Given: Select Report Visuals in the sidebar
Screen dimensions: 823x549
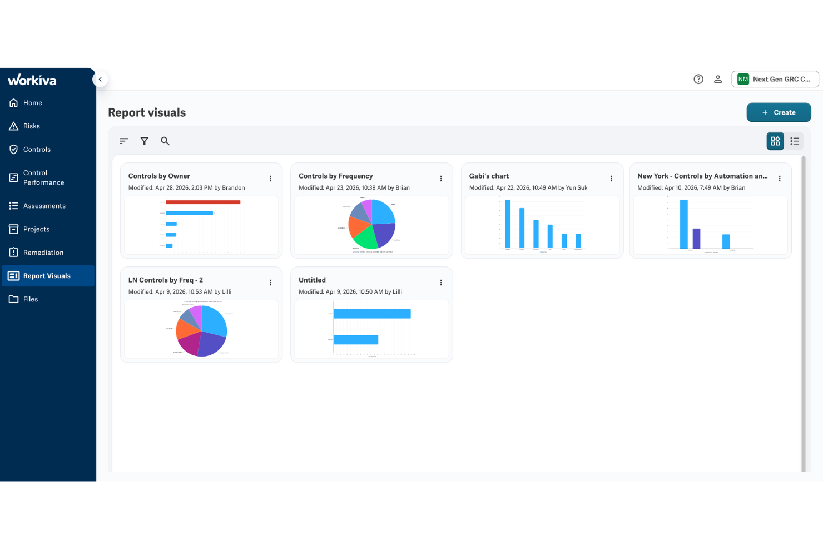Looking at the screenshot, I should (48, 276).
